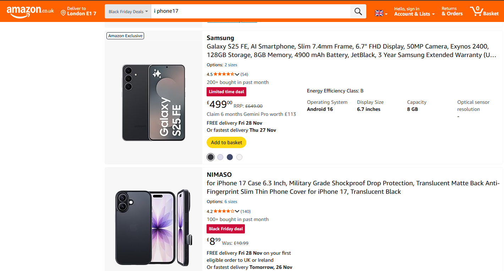
Task: Open the 6 sizes link for NIMASO case
Action: tap(231, 201)
